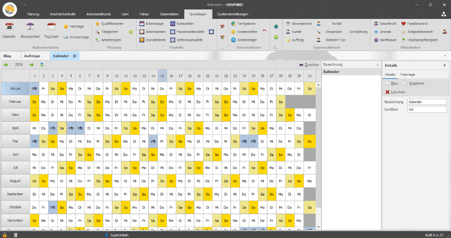Expand the document tab list dropdown arrow
The image size is (451, 238).
coord(445,56)
